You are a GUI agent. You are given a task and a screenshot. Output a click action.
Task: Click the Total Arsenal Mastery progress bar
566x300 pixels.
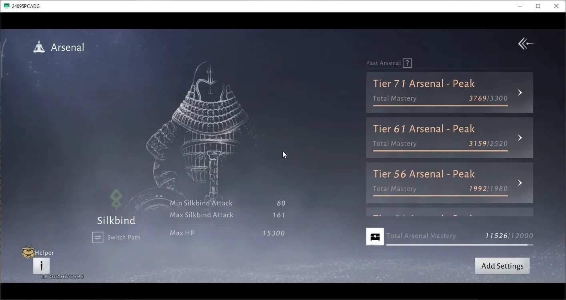coord(460,244)
